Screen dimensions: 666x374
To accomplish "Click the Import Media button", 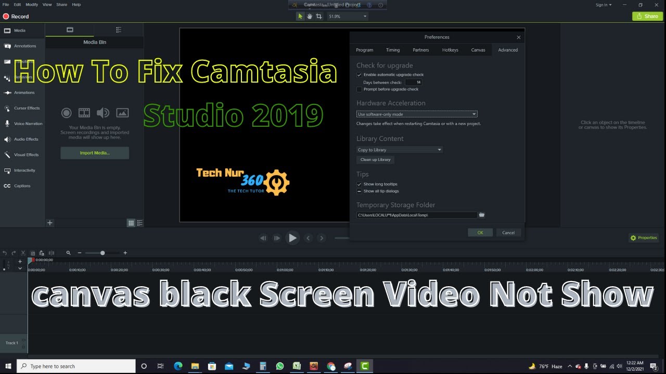I will pos(95,153).
